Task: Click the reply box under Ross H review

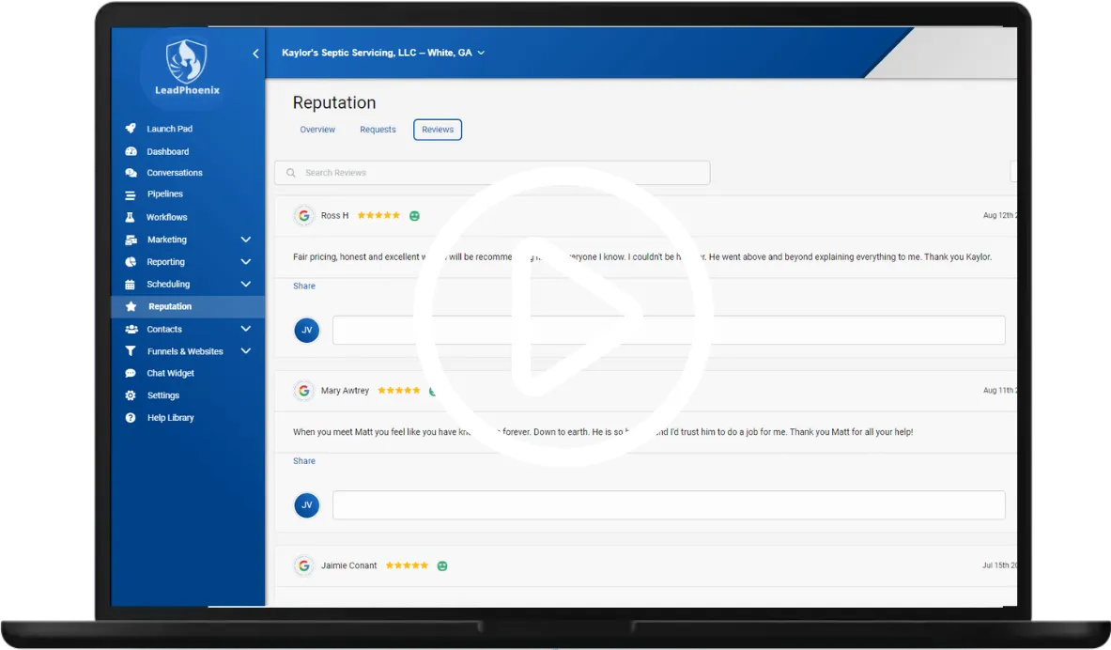Action: pyautogui.click(x=669, y=331)
